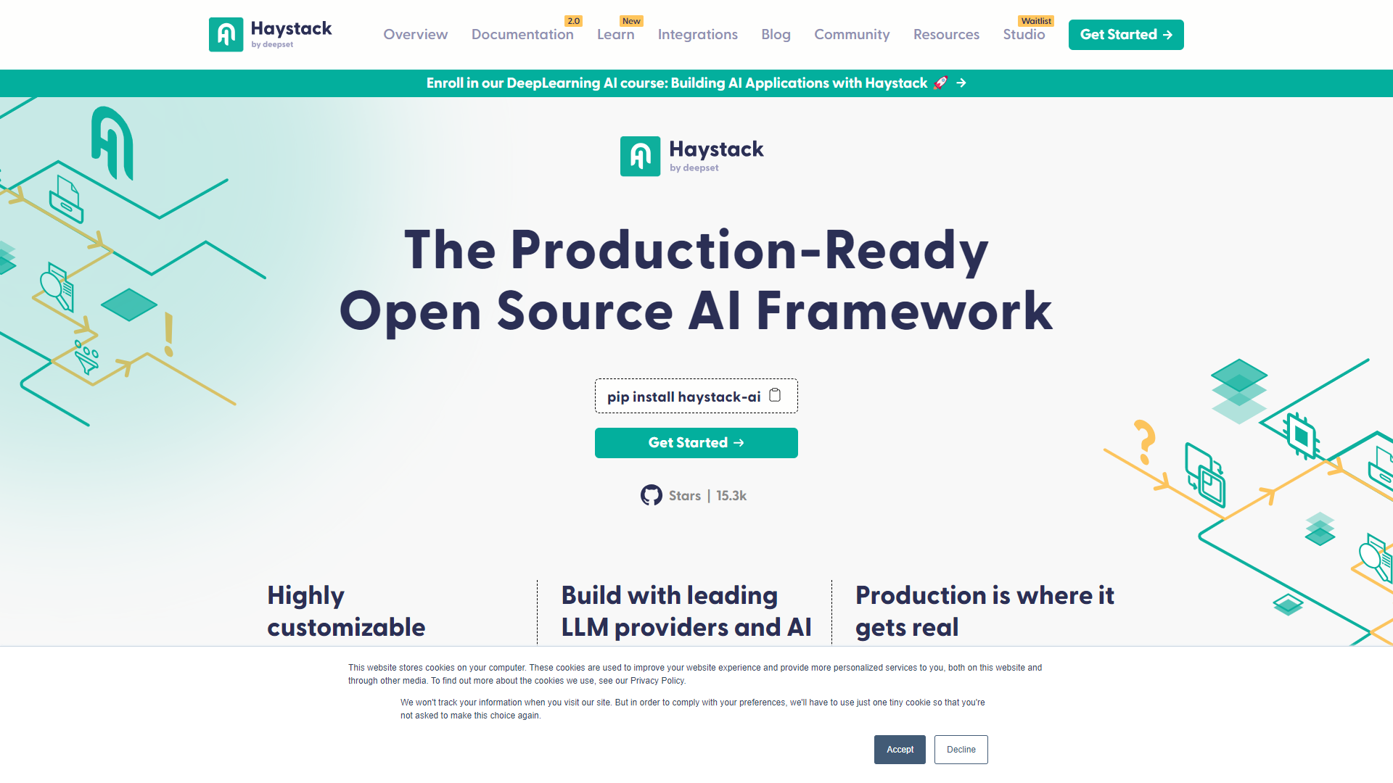Click the GitHub icon near Stars count

[x=651, y=495]
